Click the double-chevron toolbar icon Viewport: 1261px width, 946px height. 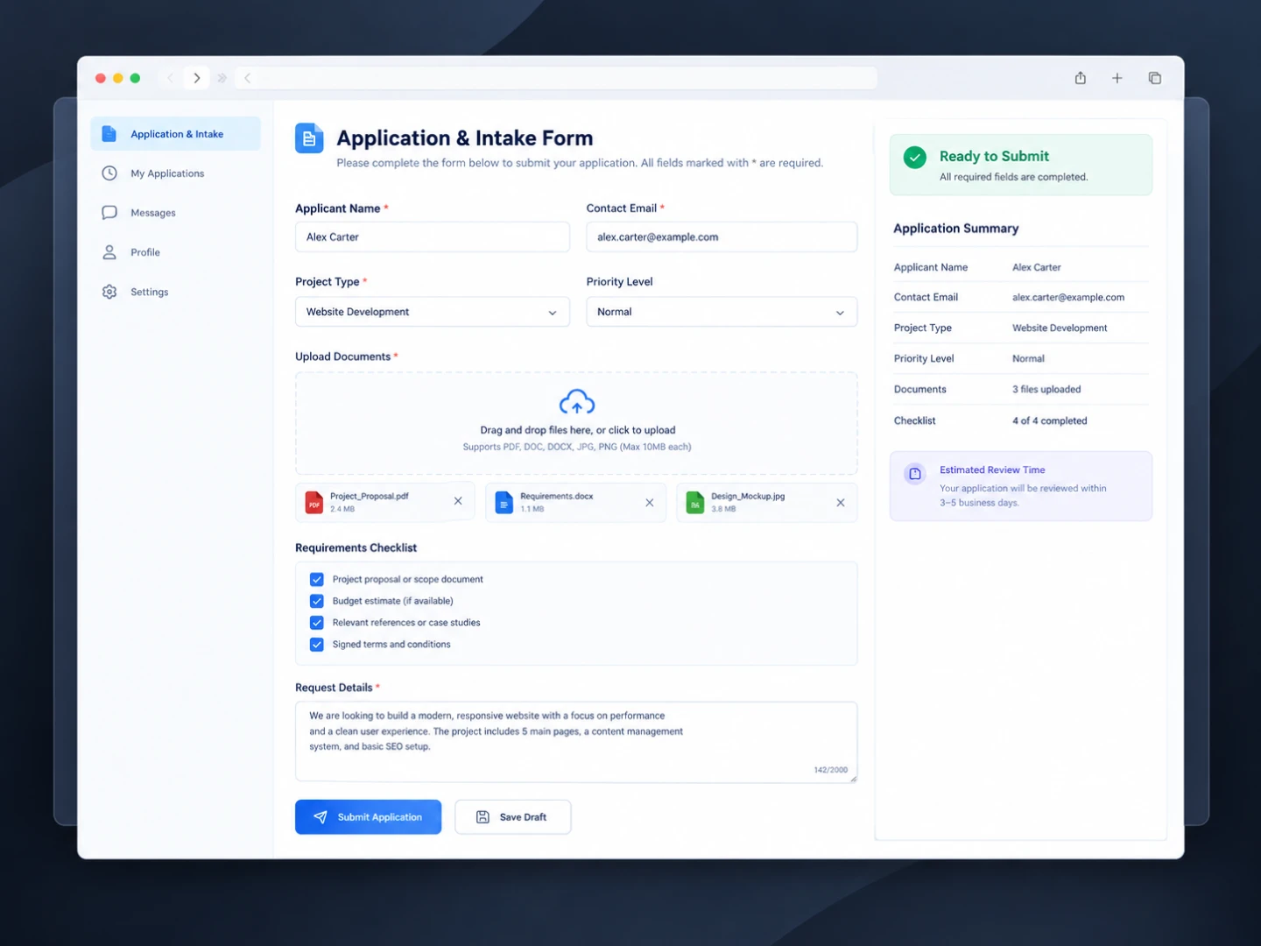[x=222, y=78]
